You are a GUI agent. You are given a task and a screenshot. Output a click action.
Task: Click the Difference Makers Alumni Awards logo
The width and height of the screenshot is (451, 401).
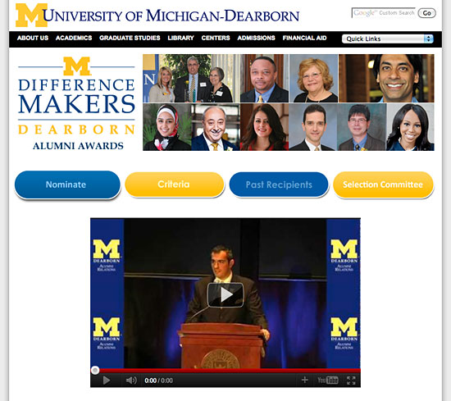tap(77, 103)
